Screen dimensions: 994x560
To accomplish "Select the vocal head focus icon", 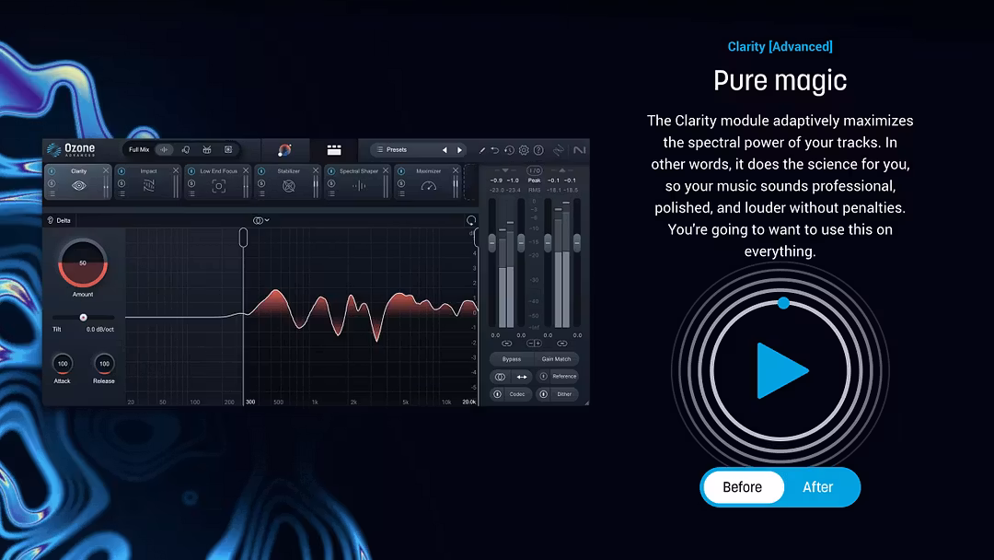I will 186,150.
